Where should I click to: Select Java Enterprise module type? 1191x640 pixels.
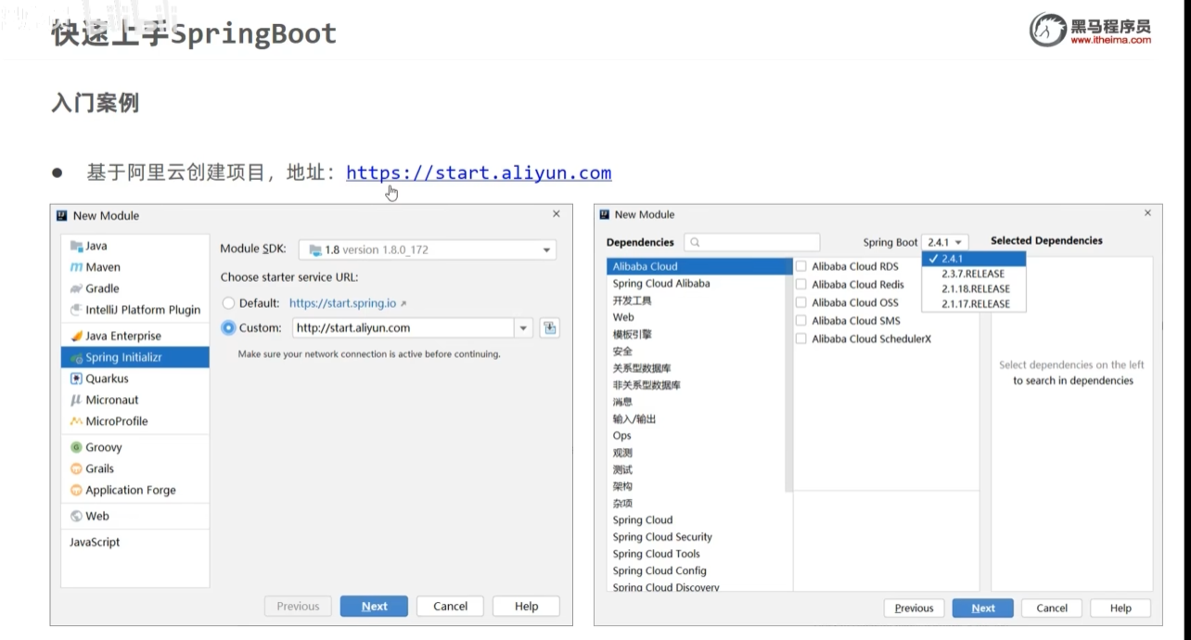click(x=135, y=336)
